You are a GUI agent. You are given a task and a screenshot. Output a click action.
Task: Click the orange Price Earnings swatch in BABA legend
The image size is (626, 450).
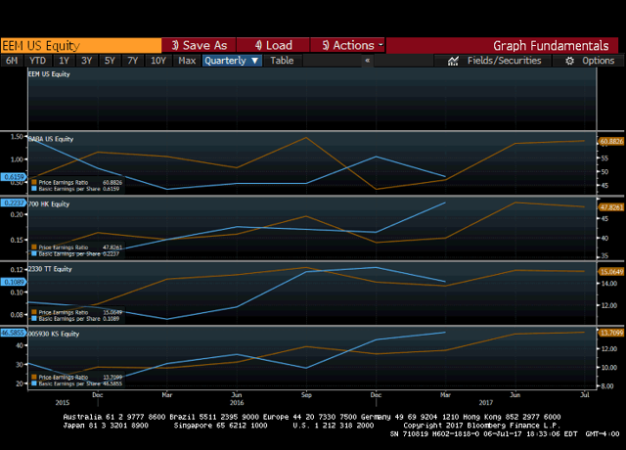tap(34, 183)
